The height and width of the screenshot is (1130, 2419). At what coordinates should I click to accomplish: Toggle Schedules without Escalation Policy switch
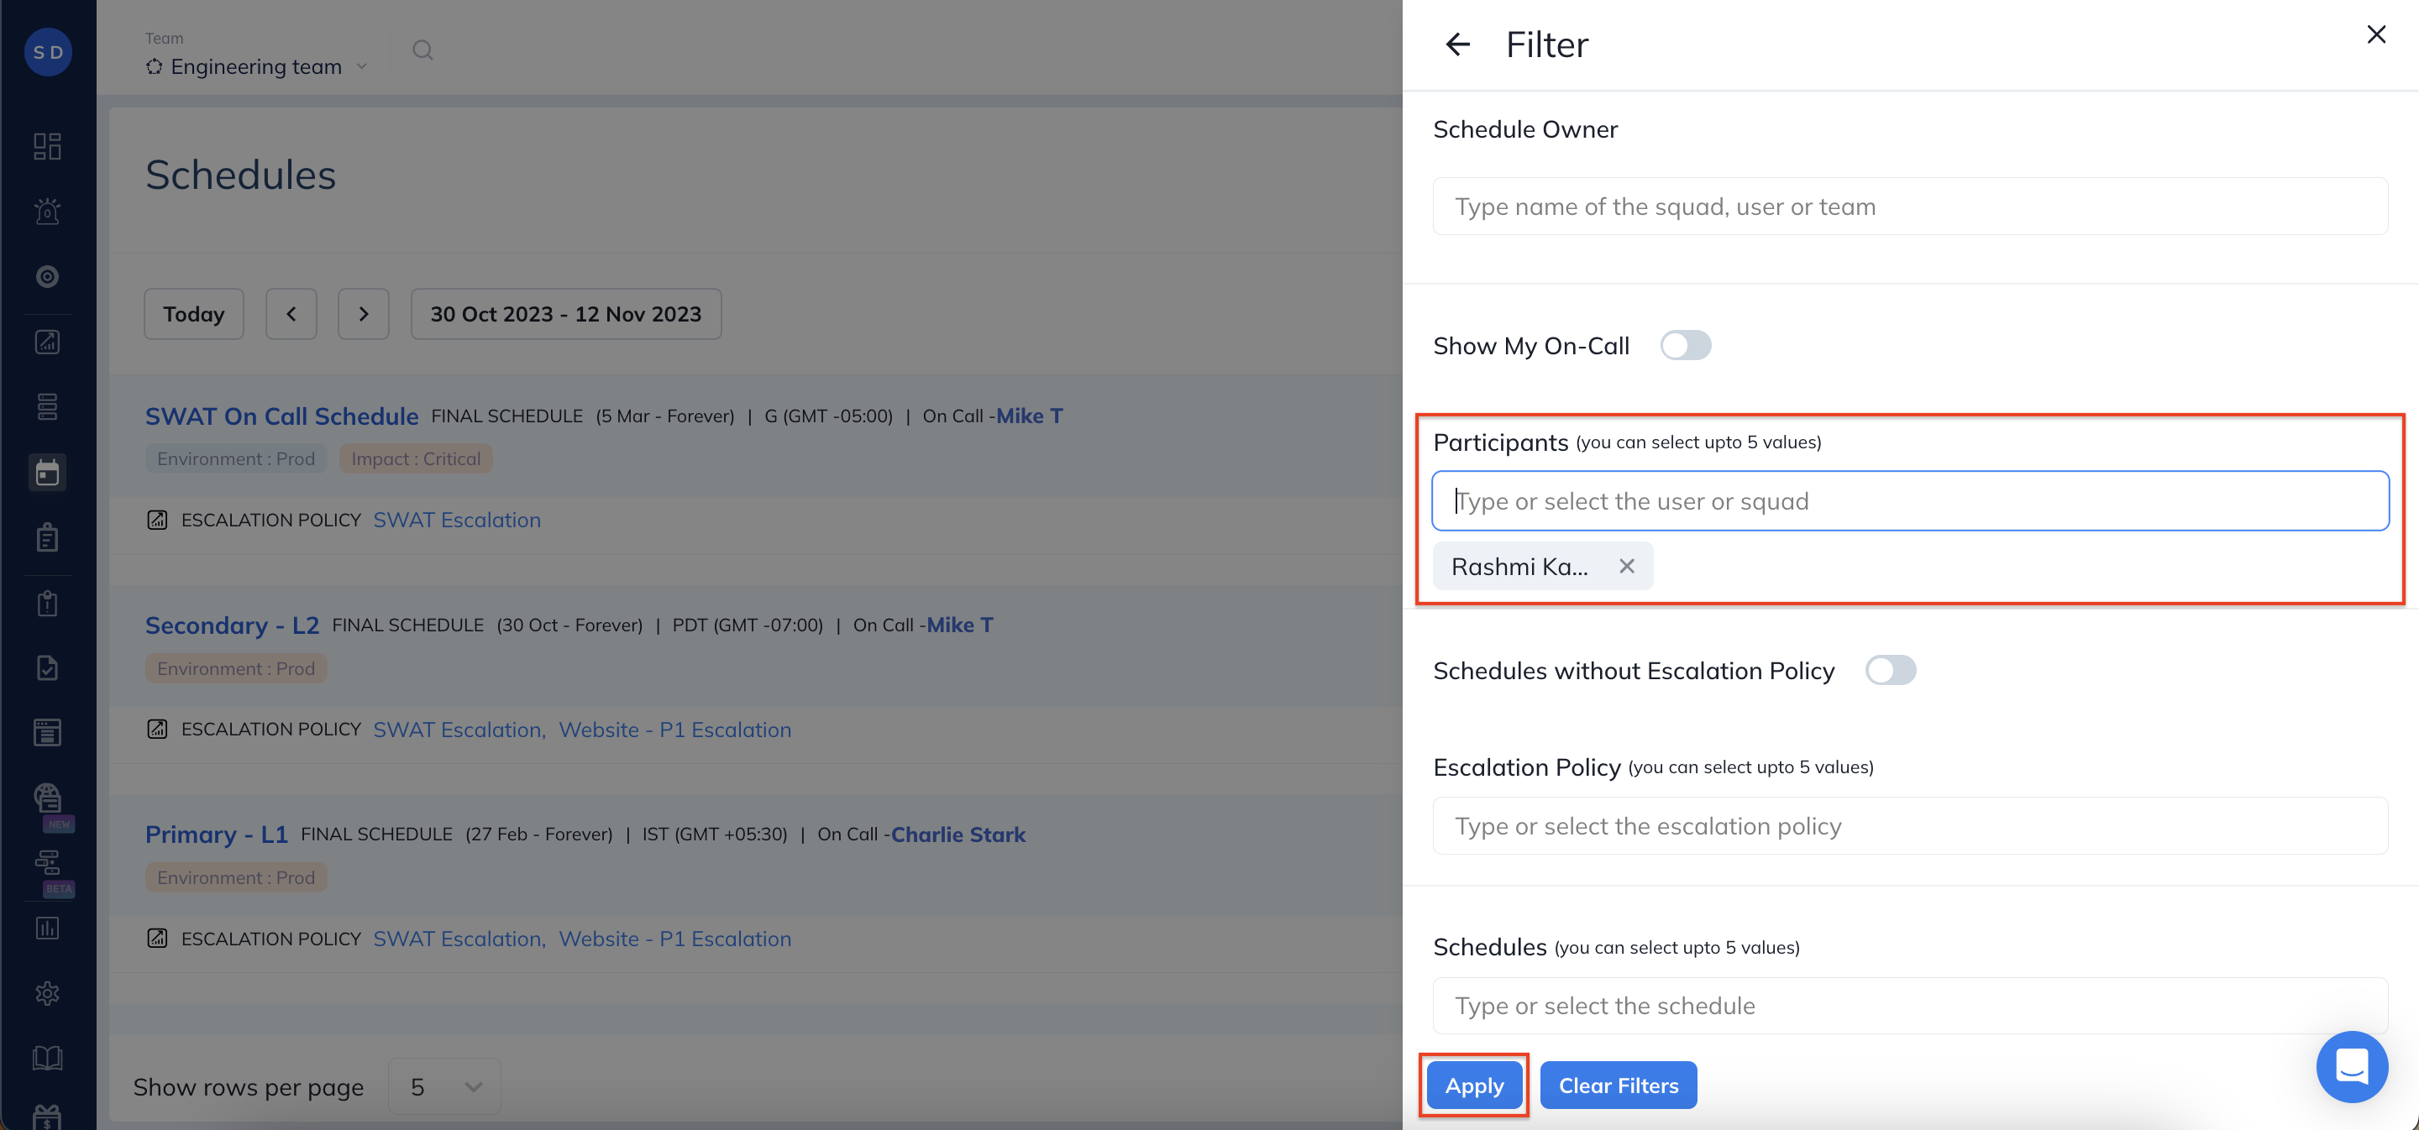tap(1889, 670)
